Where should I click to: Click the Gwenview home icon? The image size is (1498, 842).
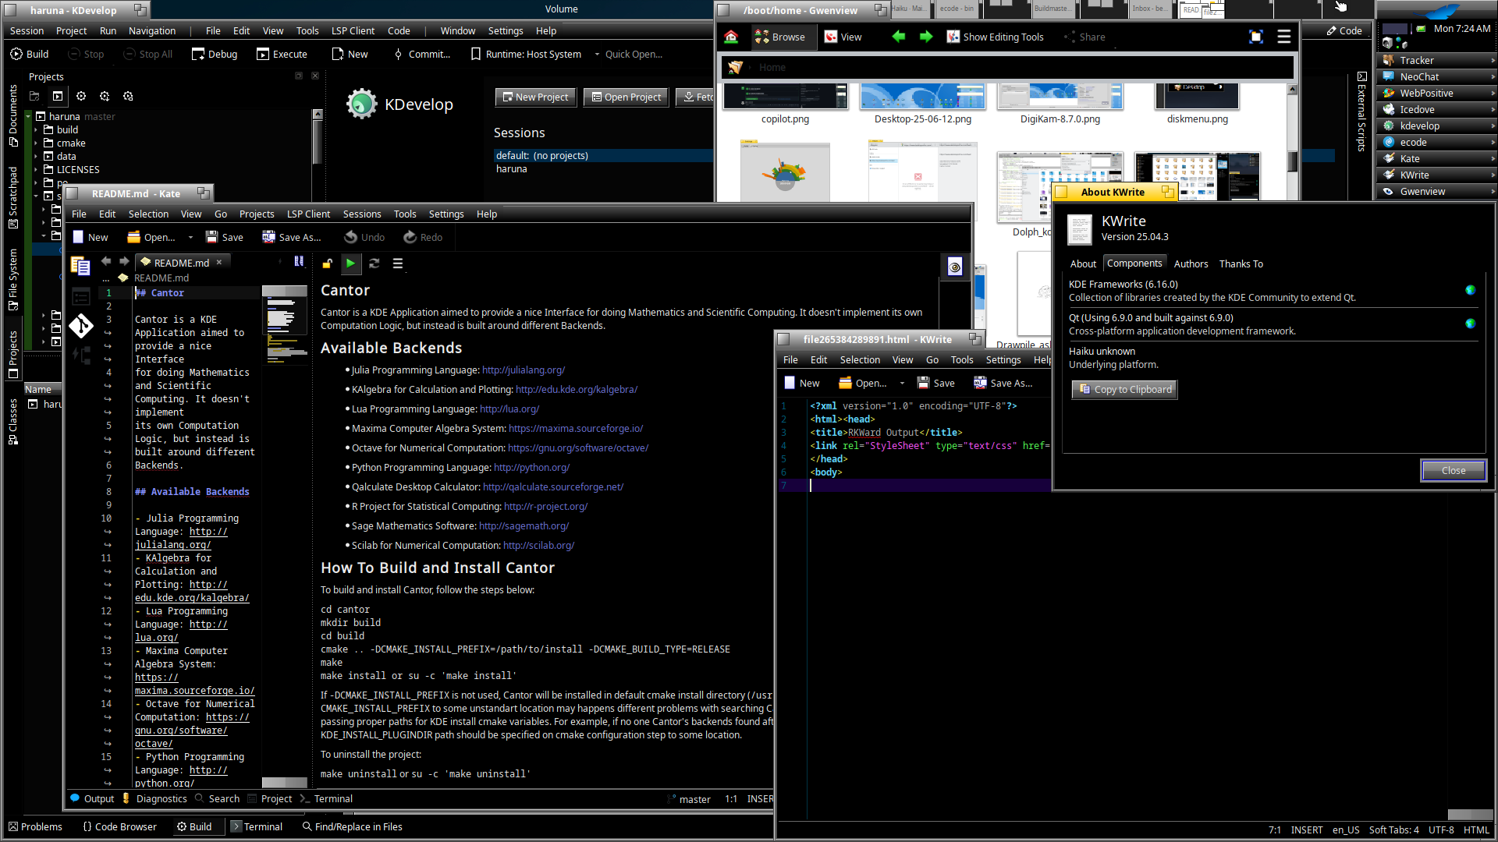[x=731, y=37]
